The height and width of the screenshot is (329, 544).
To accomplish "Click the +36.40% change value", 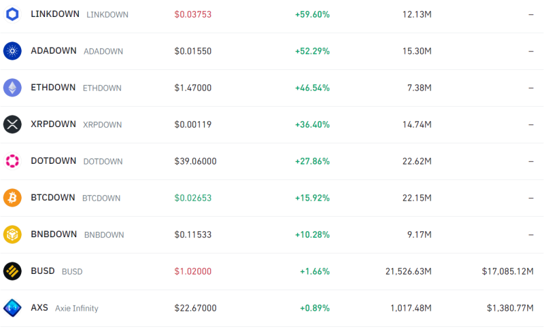I will (x=312, y=125).
